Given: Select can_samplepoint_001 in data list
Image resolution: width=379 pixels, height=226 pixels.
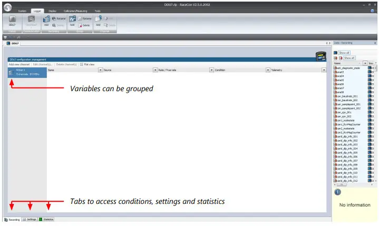Looking at the screenshot, I should (348, 104).
